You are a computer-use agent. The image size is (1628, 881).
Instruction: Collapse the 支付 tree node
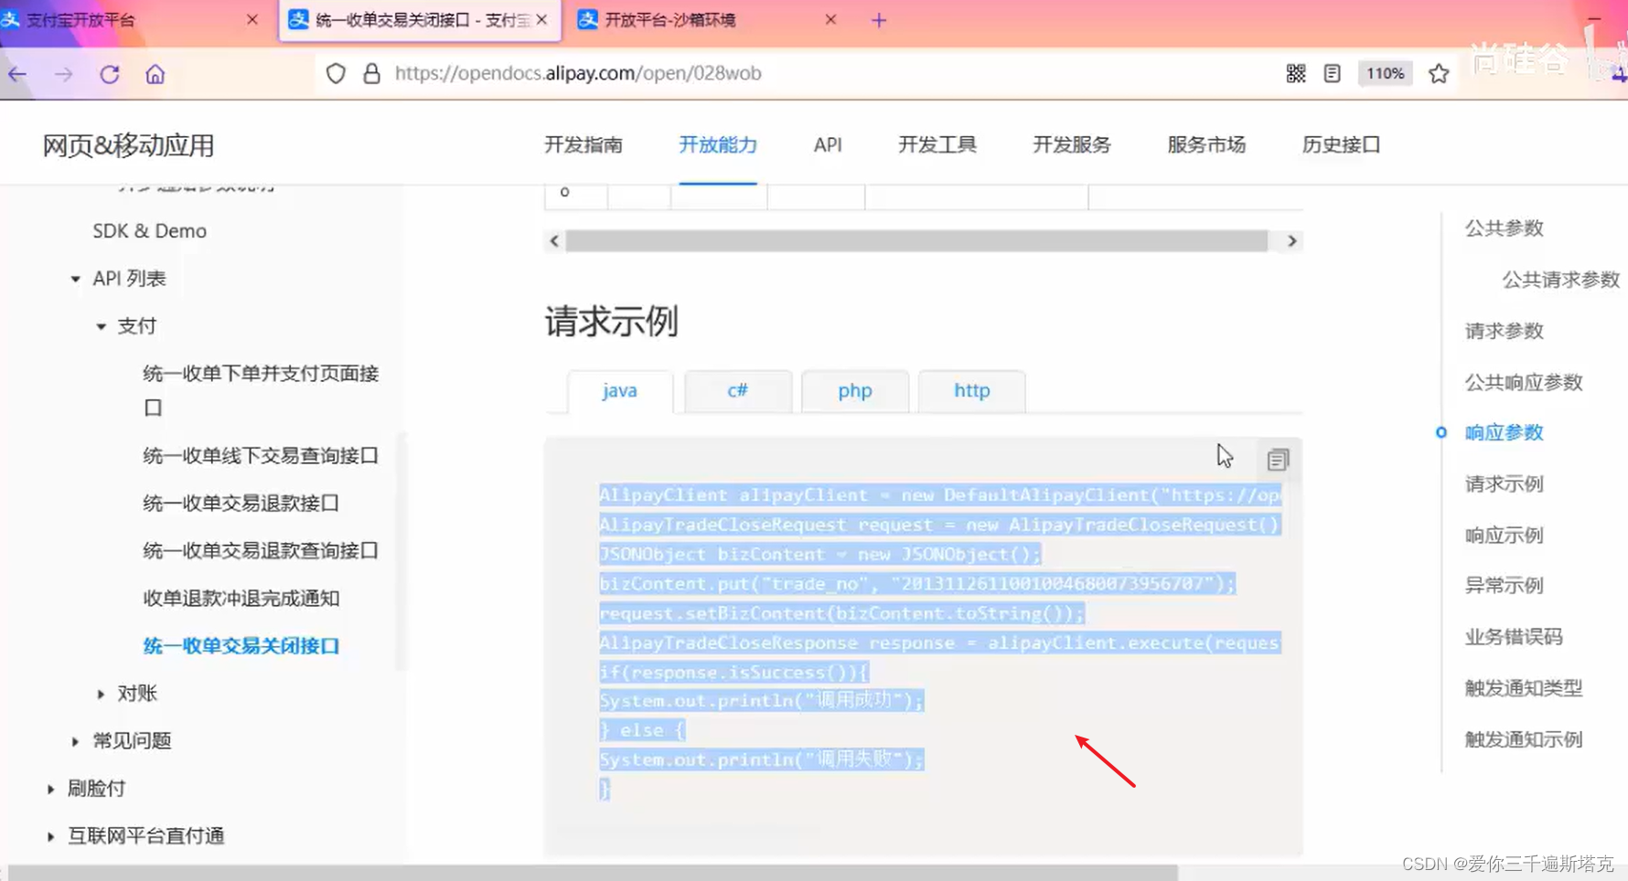[x=101, y=326]
